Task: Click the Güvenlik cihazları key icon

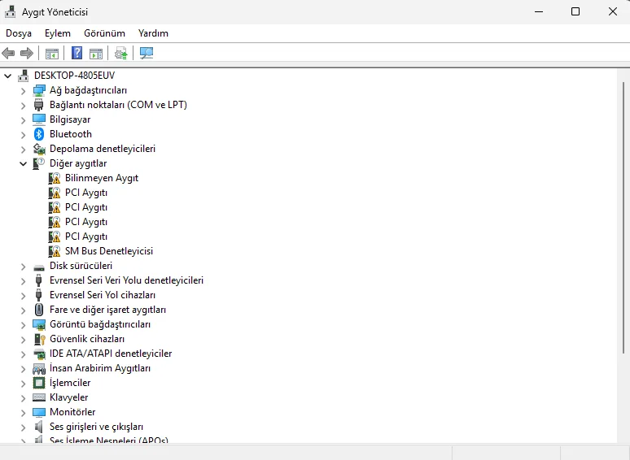Action: pyautogui.click(x=39, y=339)
